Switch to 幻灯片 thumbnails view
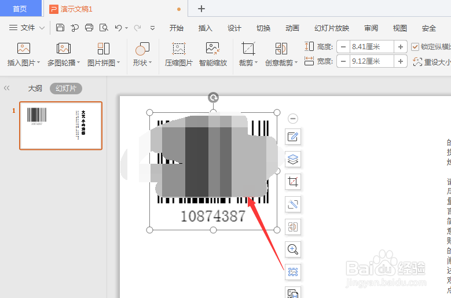Viewport: 451px width, 298px height. 66,88
